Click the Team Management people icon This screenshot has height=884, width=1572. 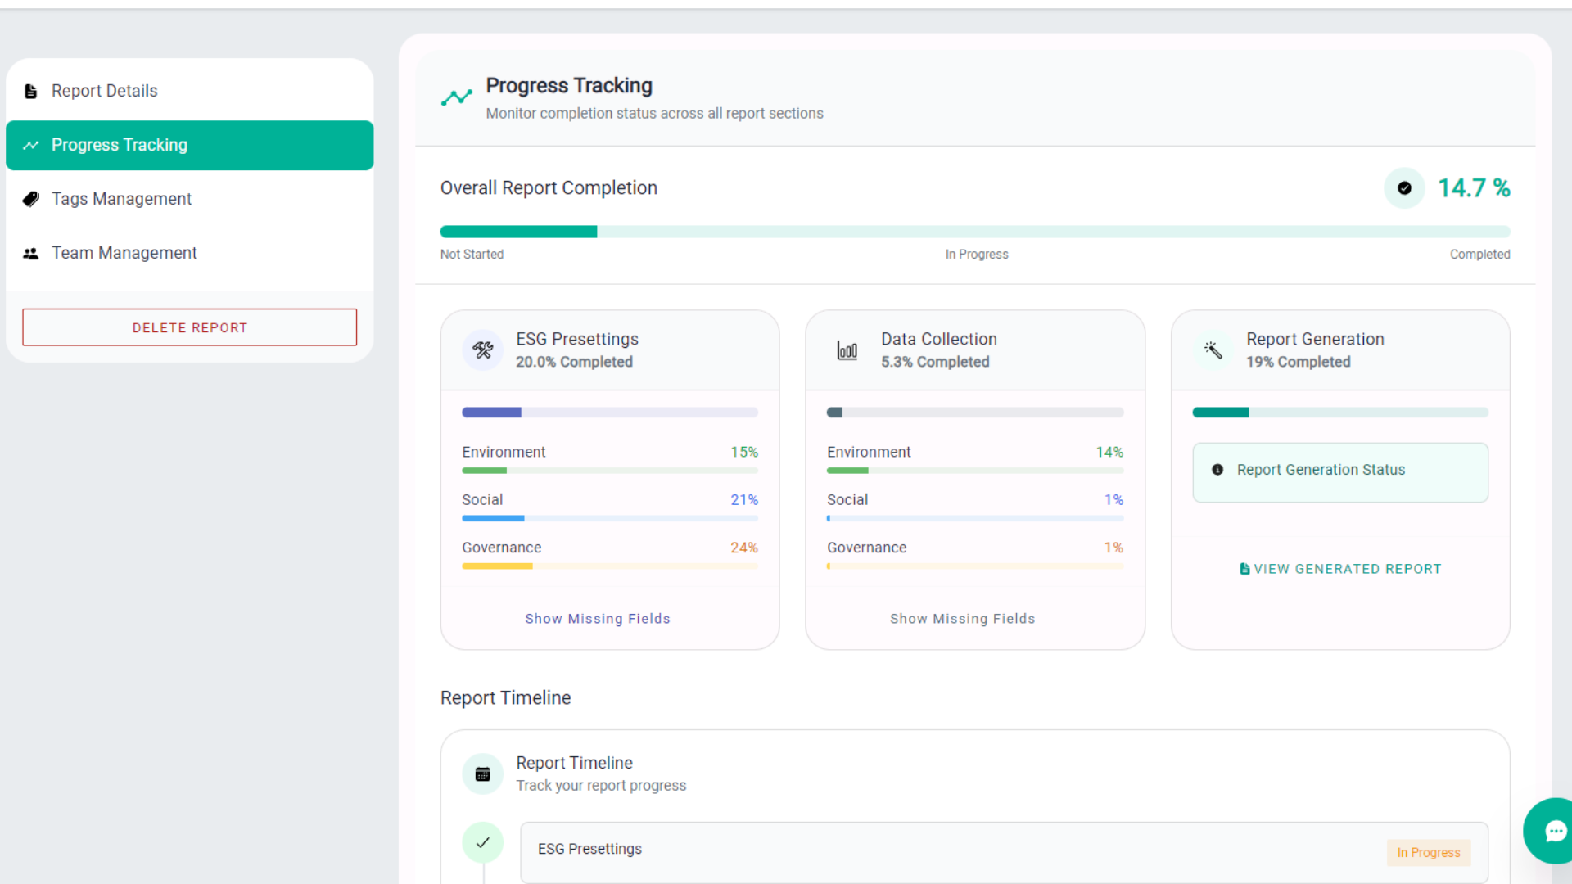click(x=31, y=254)
